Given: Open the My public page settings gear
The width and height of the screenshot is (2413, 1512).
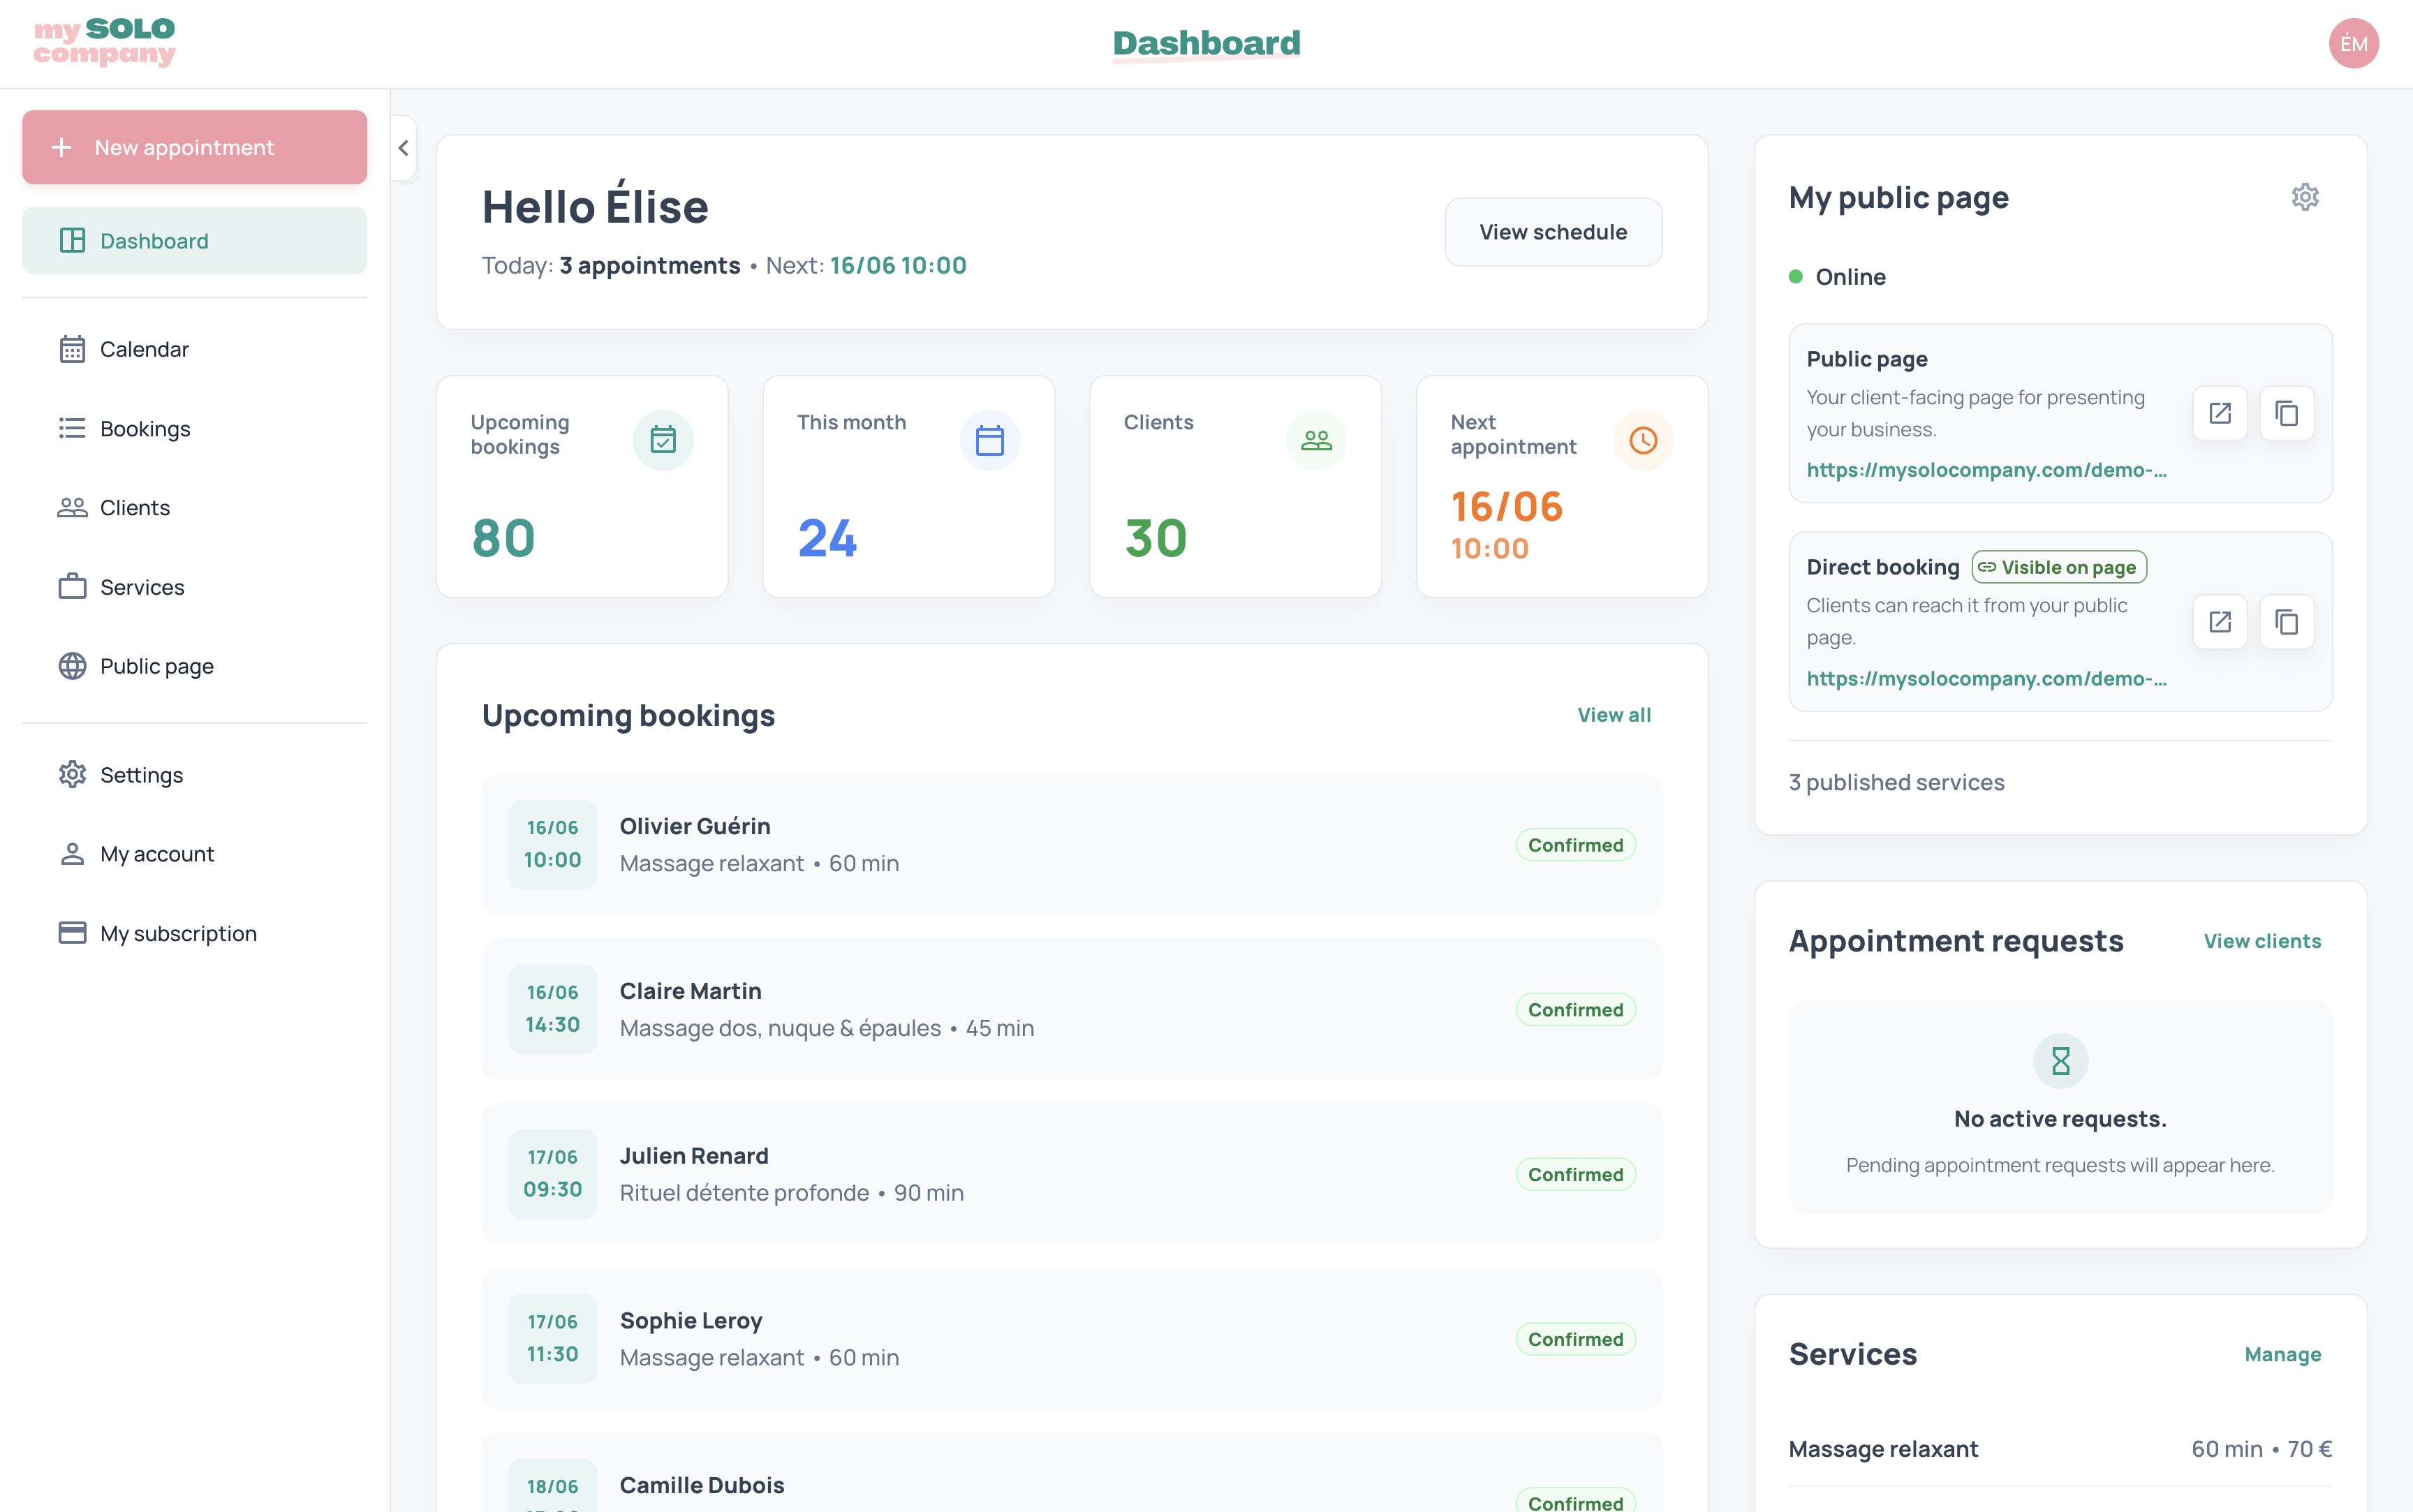Looking at the screenshot, I should tap(2305, 197).
